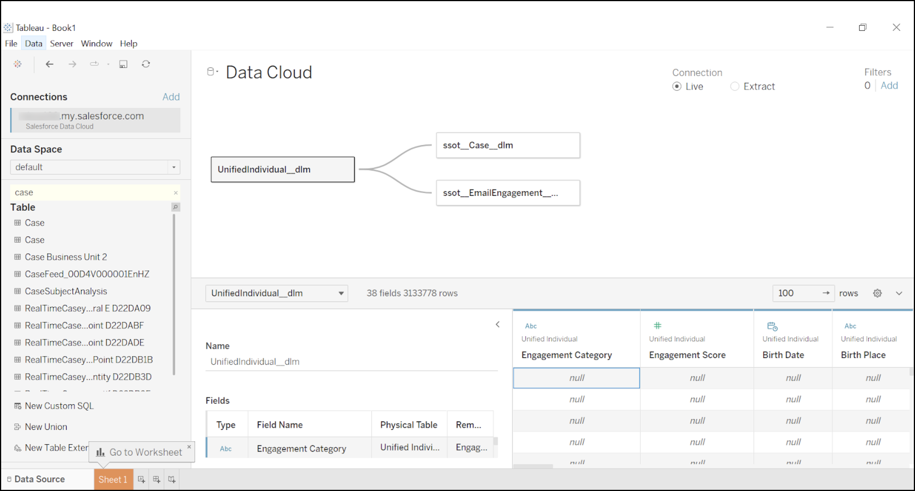The width and height of the screenshot is (915, 491).
Task: Click the save icon in toolbar
Action: pos(123,64)
